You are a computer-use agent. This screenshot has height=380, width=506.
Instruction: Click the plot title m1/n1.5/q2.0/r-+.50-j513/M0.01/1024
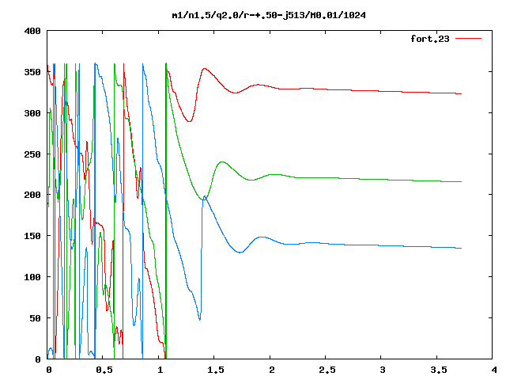269,15
